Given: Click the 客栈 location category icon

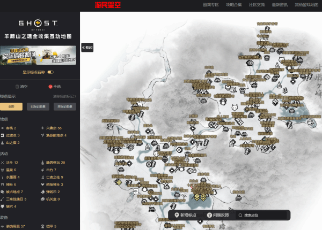Looking at the screenshot, I should click(3, 128).
